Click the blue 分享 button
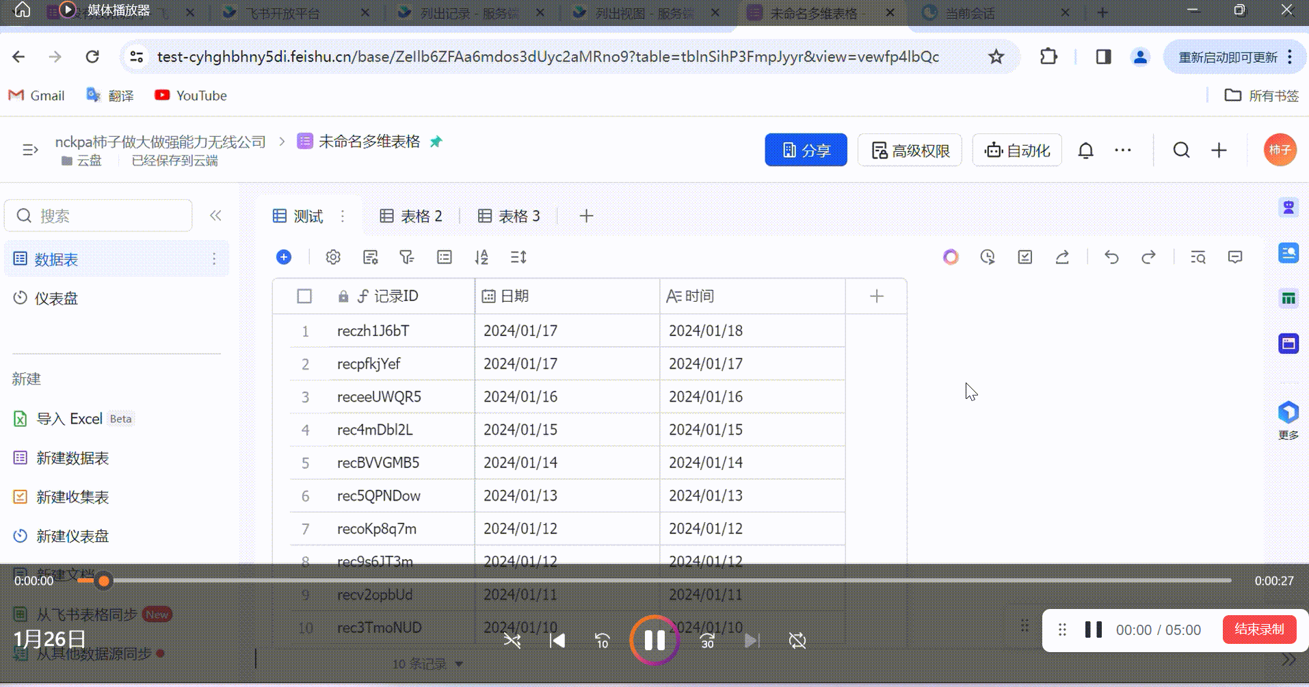Viewport: 1309px width, 687px height. tap(806, 151)
